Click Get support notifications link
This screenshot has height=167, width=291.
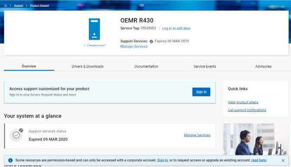[x=247, y=110]
